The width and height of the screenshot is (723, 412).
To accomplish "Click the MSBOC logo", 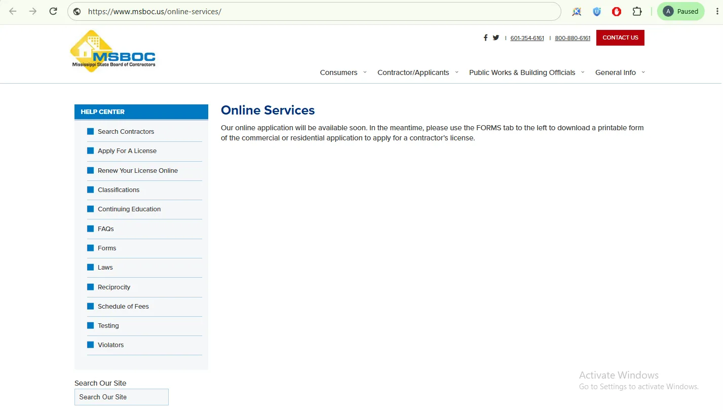I will click(x=113, y=51).
